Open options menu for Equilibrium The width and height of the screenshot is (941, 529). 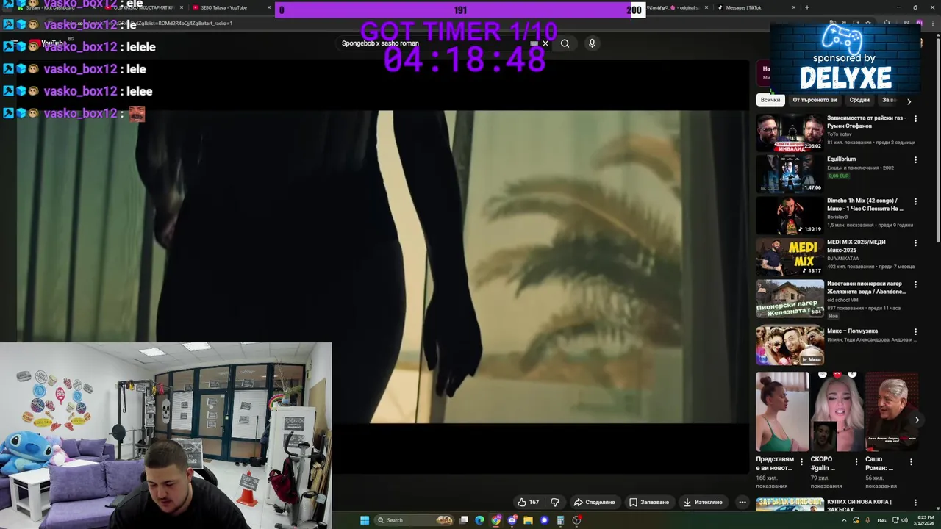pos(915,159)
